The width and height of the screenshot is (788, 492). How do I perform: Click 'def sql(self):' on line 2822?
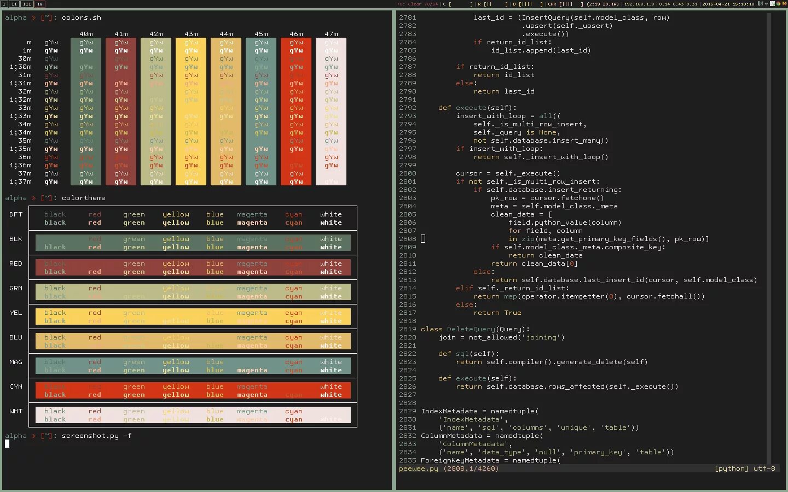469,354
